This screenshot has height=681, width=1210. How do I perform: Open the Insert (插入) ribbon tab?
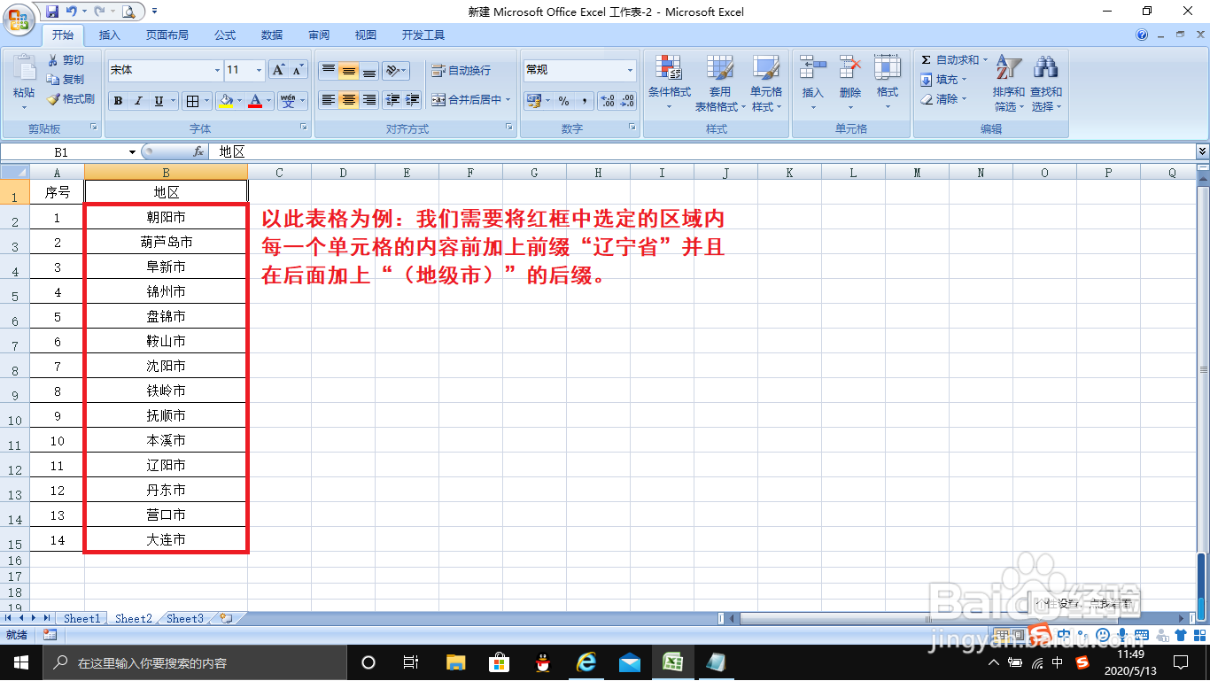coord(110,35)
